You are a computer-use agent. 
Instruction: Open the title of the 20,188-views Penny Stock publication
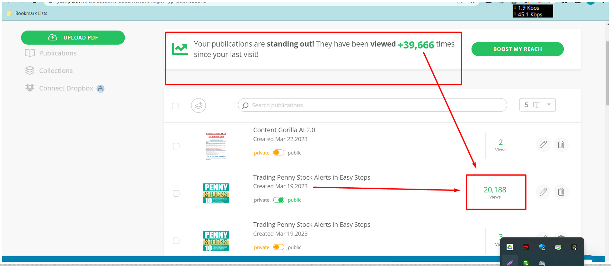[x=312, y=177]
